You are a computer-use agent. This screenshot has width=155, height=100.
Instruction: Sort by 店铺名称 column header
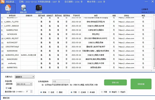tap(29, 16)
